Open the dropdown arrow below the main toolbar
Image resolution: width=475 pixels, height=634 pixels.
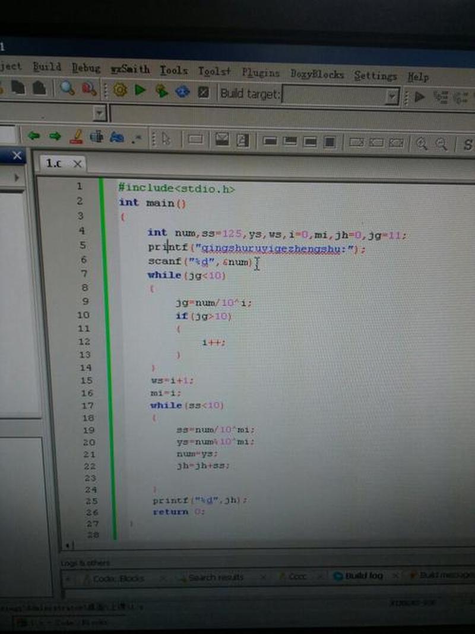99,114
